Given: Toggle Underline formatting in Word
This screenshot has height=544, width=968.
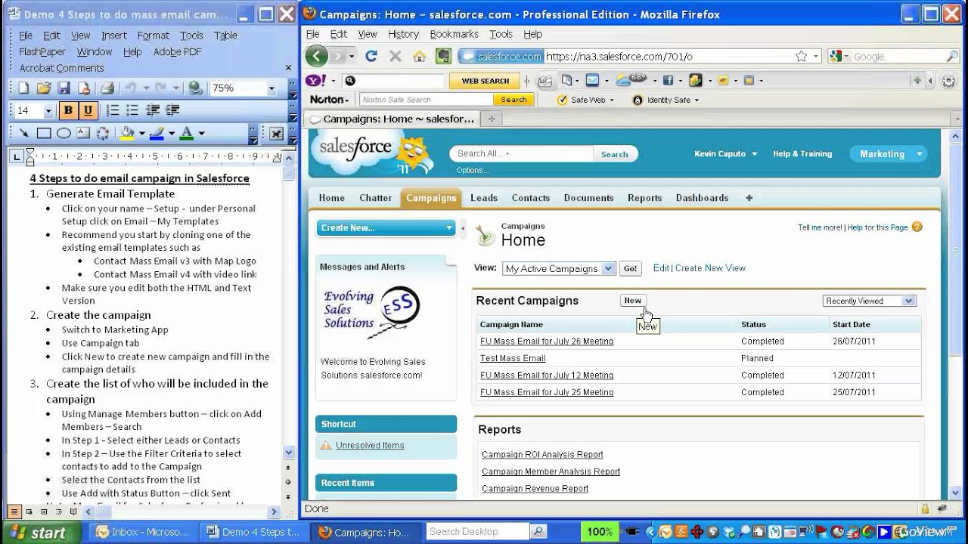Looking at the screenshot, I should pyautogui.click(x=88, y=110).
